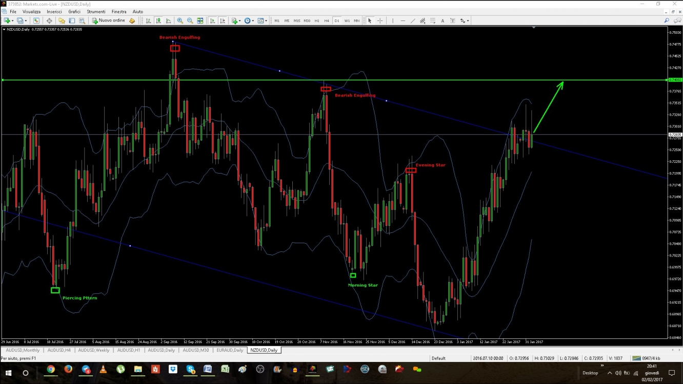Open the Strumenti menu
This screenshot has width=683, height=384.
pyautogui.click(x=96, y=11)
